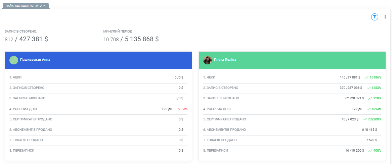Click the trend arrow icon beside 1093%
Image resolution: width=392 pixels, height=164 pixels.
tap(368, 109)
